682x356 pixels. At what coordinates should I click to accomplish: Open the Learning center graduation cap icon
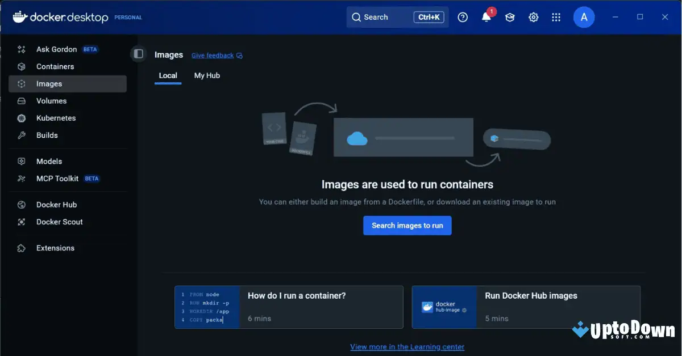coord(509,17)
